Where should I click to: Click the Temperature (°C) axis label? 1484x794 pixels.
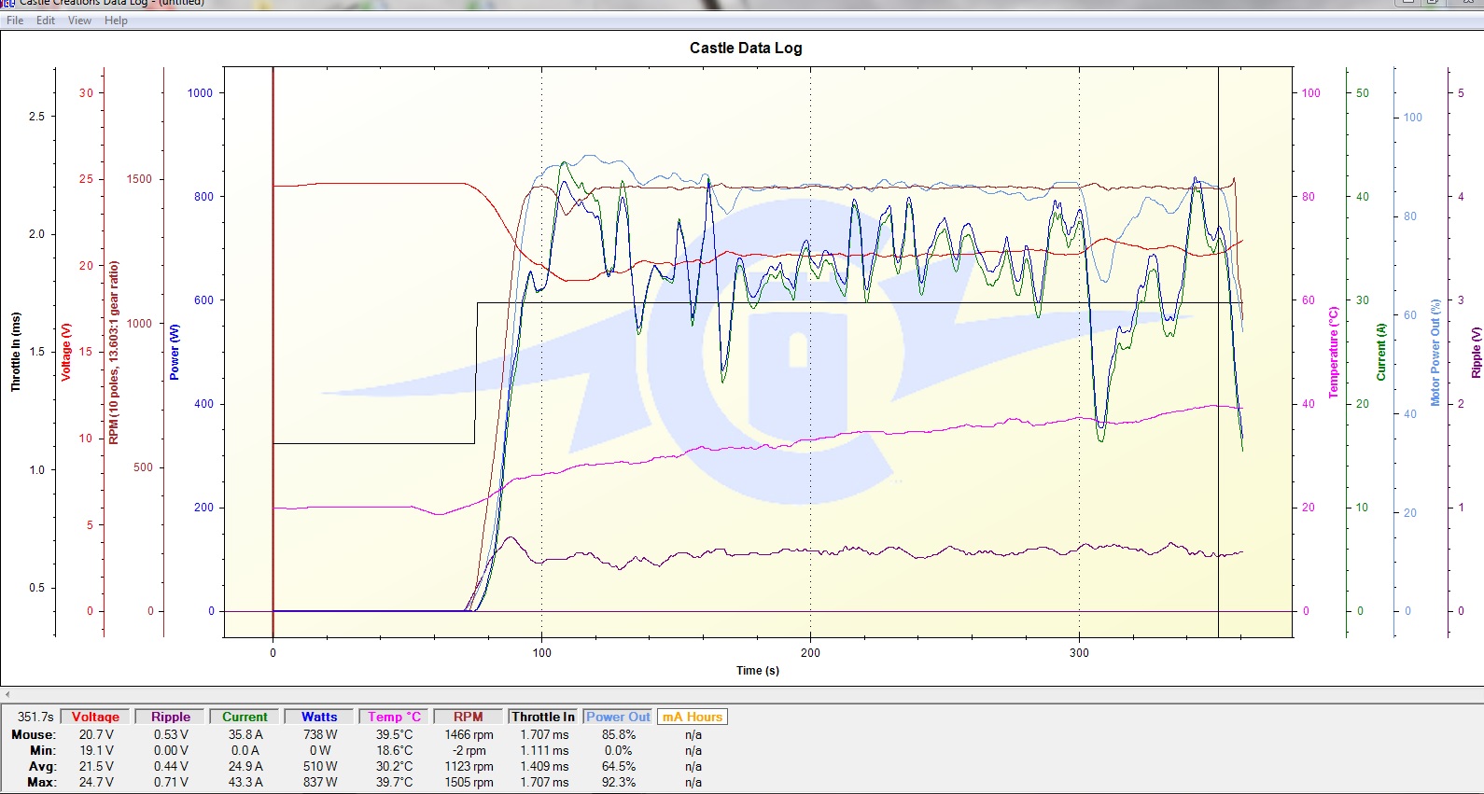1334,352
